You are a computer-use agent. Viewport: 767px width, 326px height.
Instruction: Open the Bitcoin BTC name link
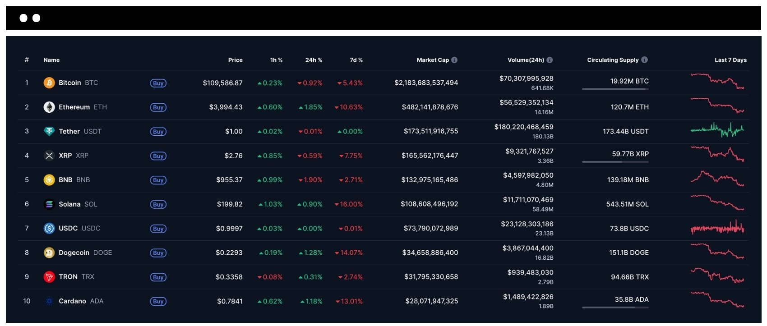(79, 83)
